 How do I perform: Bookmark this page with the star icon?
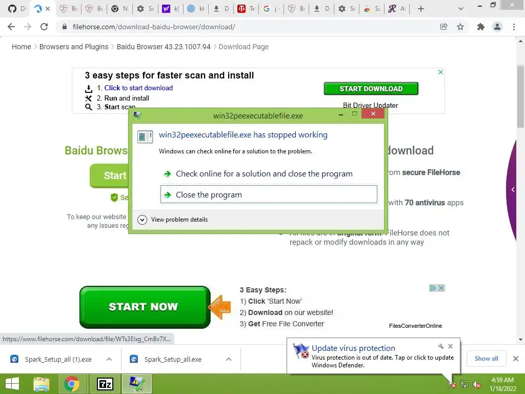(460, 27)
